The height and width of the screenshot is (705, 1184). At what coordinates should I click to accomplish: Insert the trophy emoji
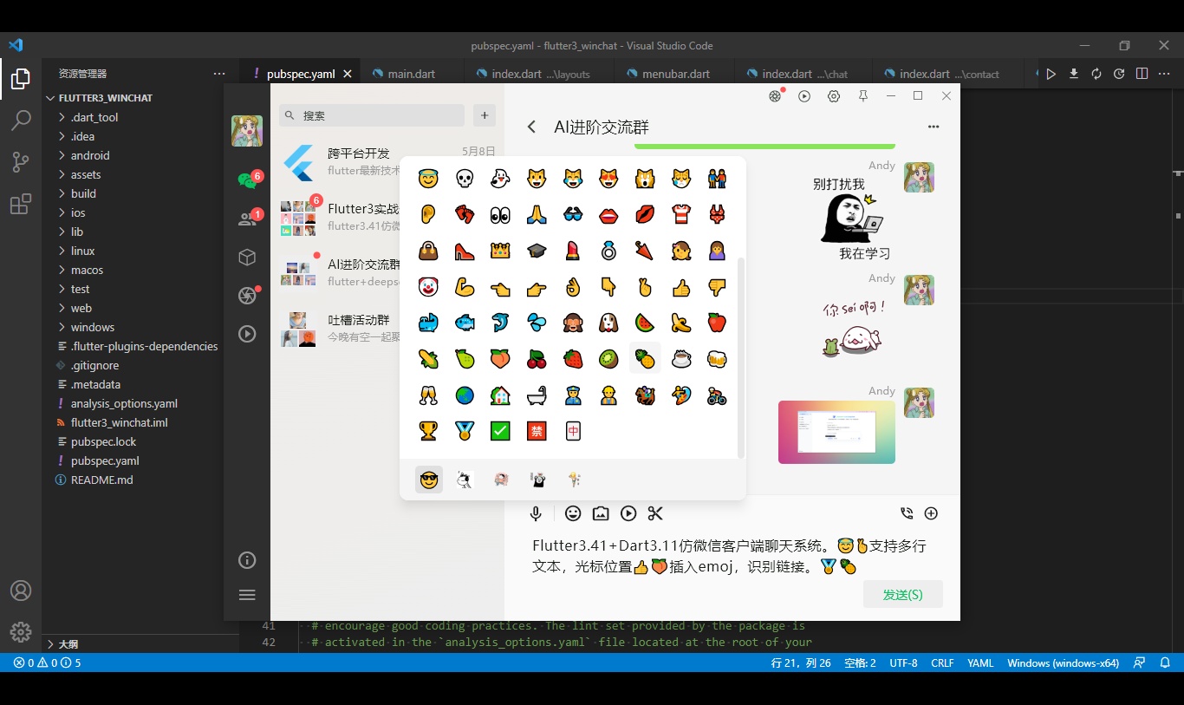428,430
